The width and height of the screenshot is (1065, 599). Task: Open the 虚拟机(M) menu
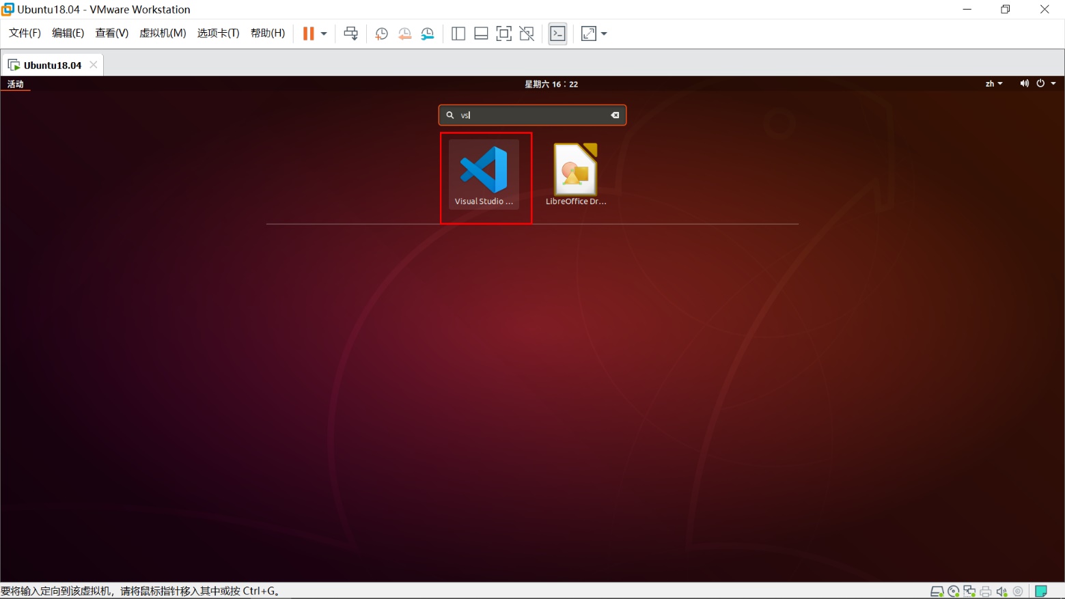point(163,33)
